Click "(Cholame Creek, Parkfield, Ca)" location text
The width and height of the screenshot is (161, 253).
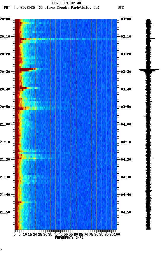pyautogui.click(x=69, y=8)
